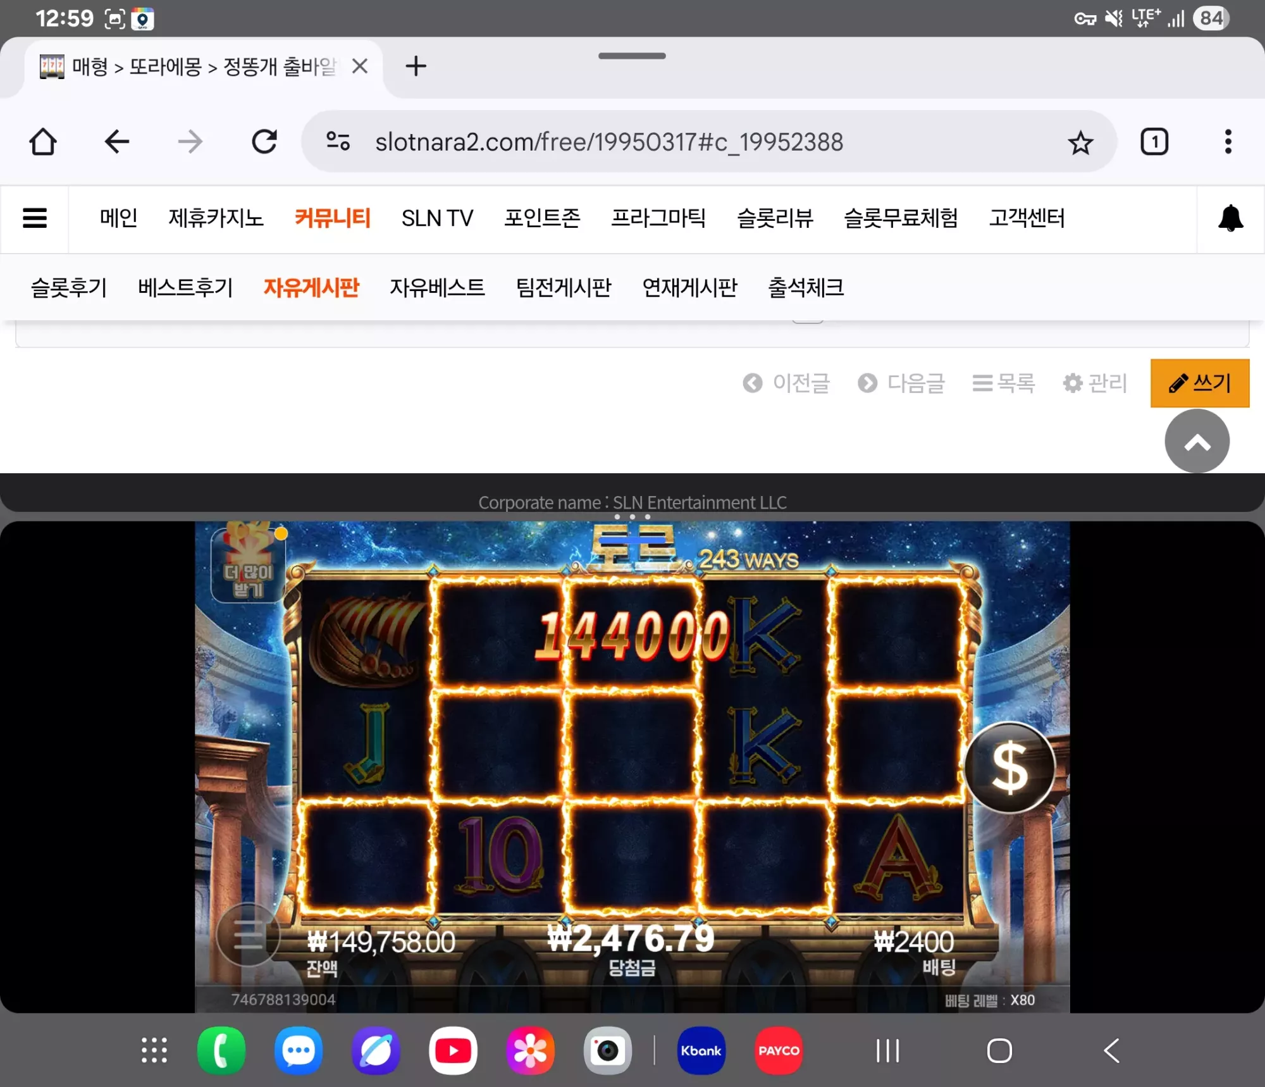Image resolution: width=1265 pixels, height=1087 pixels.
Task: Close the current browser tab
Action: click(360, 66)
